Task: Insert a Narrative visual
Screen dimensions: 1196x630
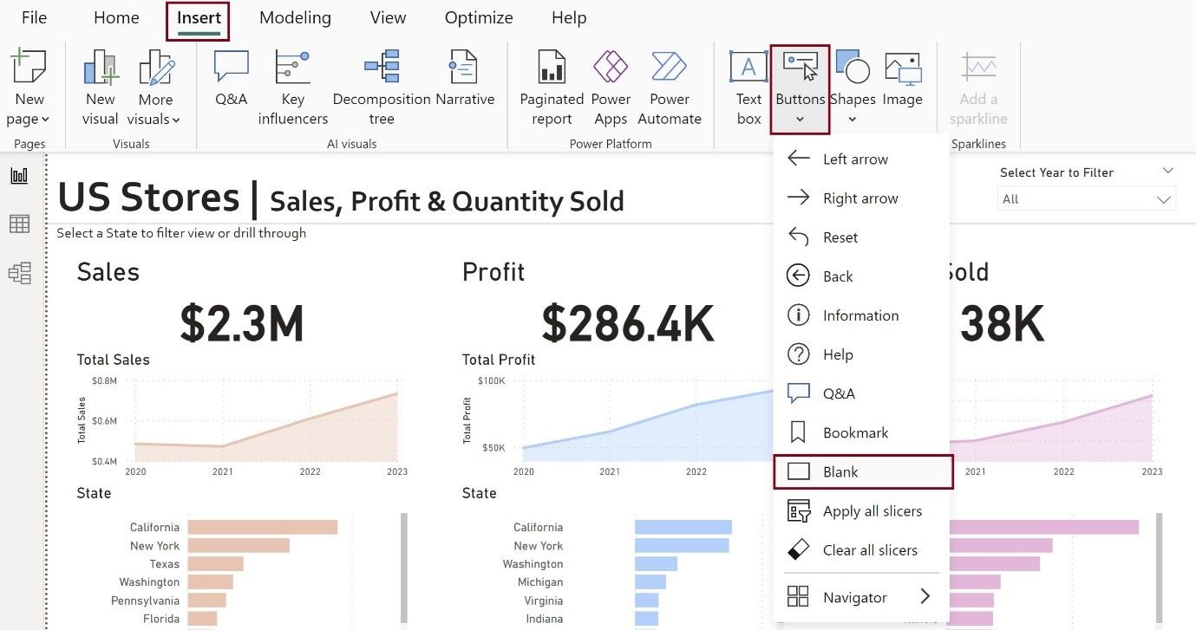Action: point(465,78)
